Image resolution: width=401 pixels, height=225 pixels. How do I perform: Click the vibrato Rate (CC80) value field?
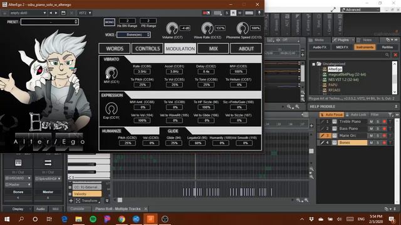[142, 71]
